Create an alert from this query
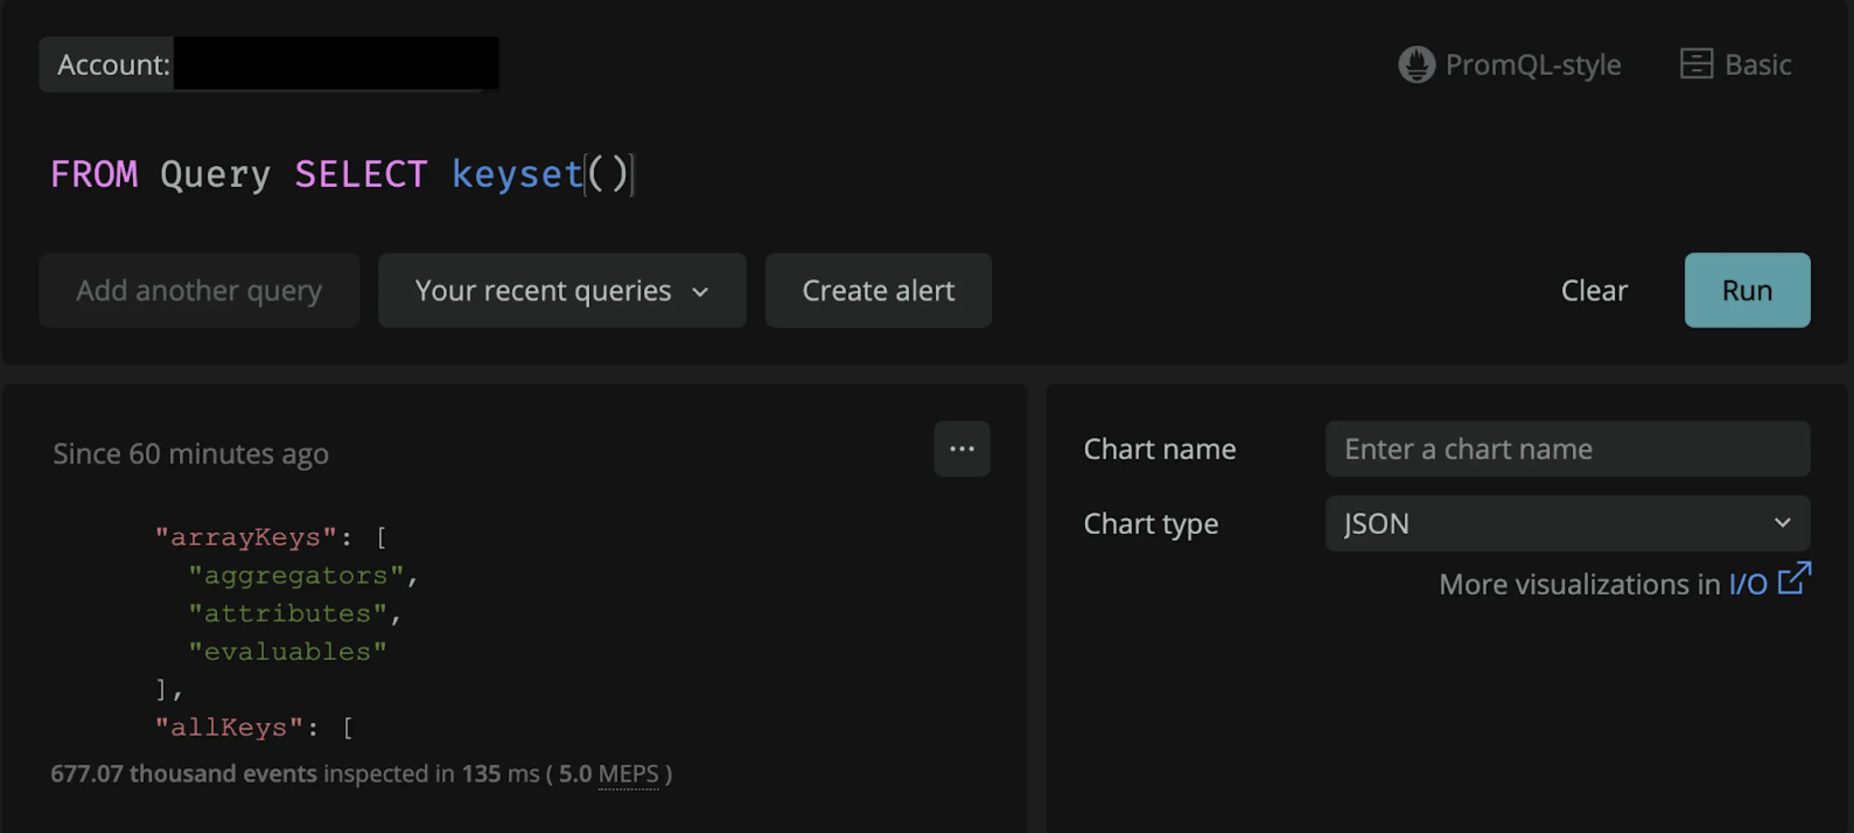 pyautogui.click(x=878, y=290)
